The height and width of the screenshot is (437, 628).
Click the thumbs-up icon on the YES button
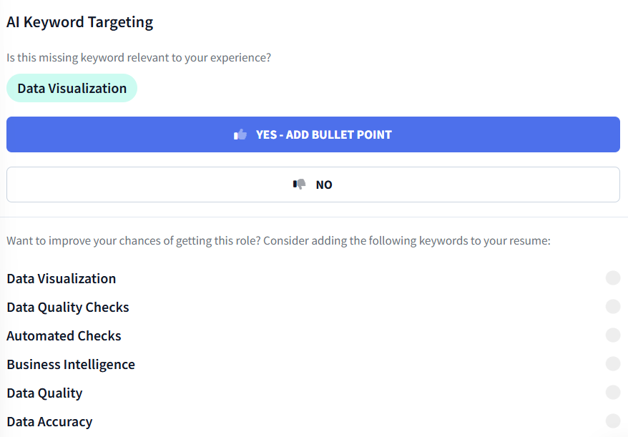pos(240,134)
